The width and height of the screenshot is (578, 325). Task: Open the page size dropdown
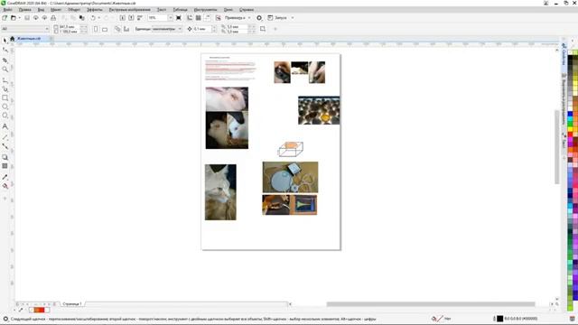(47, 29)
